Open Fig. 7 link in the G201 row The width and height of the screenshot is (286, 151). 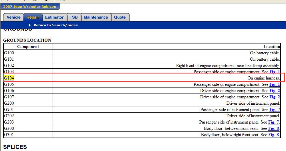[275, 110]
